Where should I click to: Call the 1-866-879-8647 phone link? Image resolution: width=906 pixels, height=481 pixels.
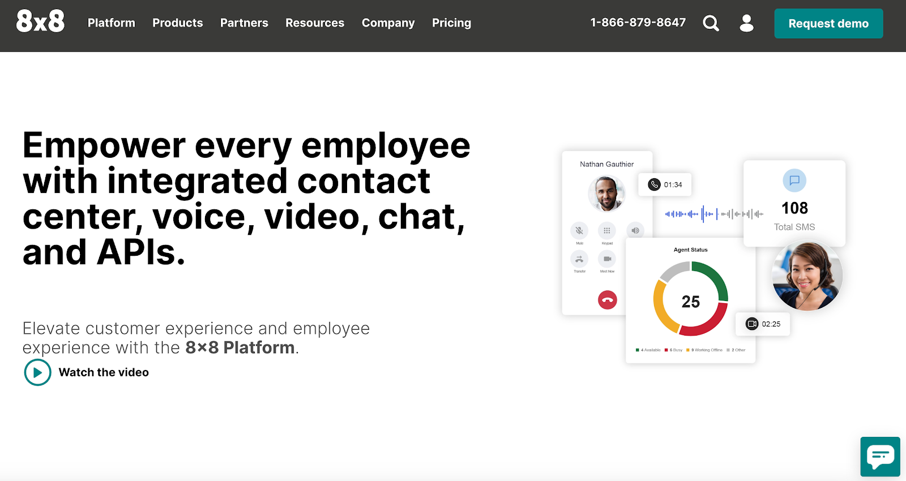(638, 23)
